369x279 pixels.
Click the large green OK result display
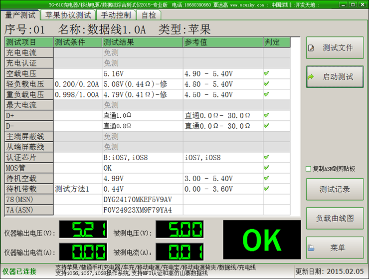pyautogui.click(x=262, y=241)
